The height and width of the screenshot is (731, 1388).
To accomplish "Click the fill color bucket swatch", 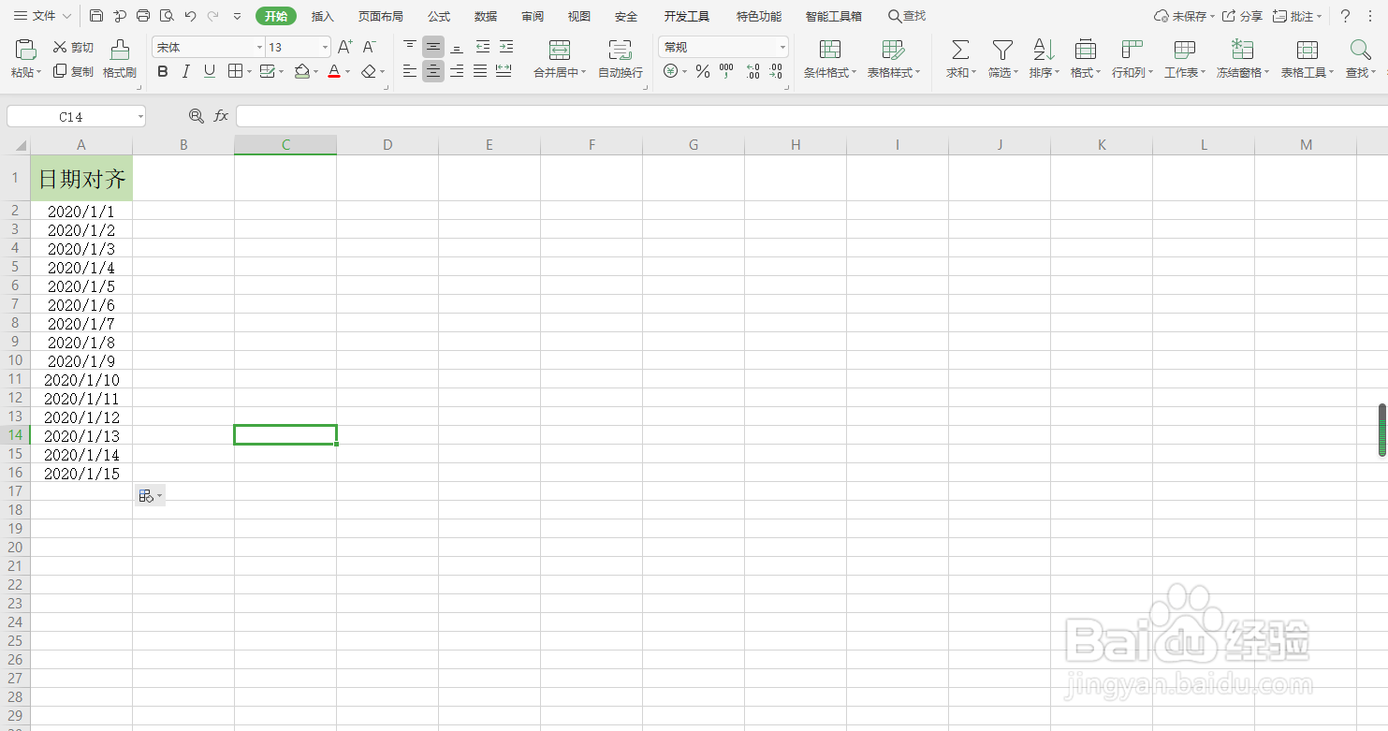I will (301, 71).
